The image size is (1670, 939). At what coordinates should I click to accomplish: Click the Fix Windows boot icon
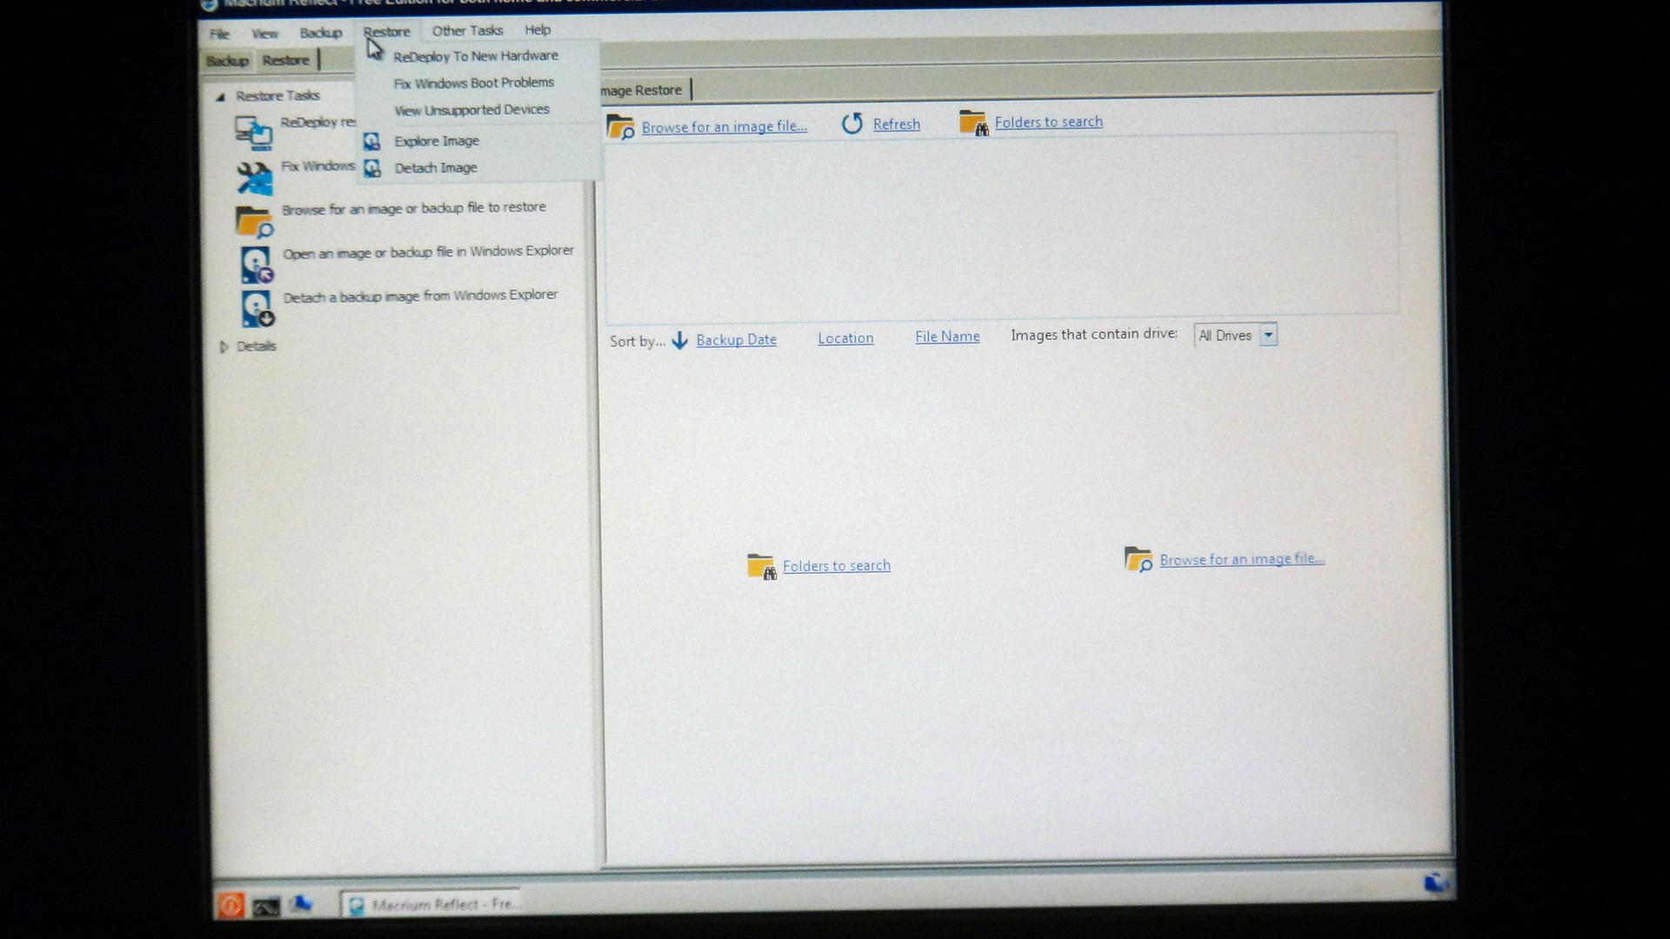click(x=255, y=178)
